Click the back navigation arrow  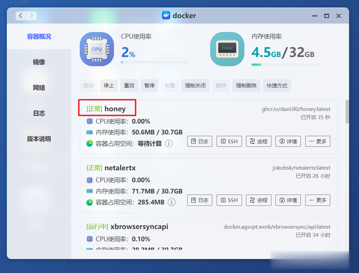(x=21, y=16)
